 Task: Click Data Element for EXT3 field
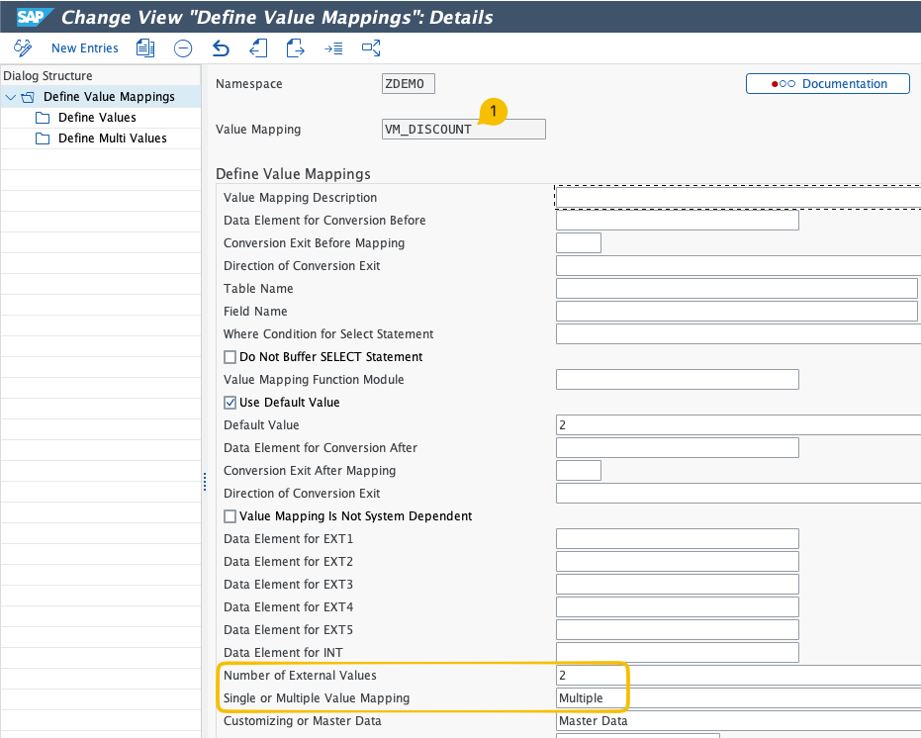click(678, 585)
